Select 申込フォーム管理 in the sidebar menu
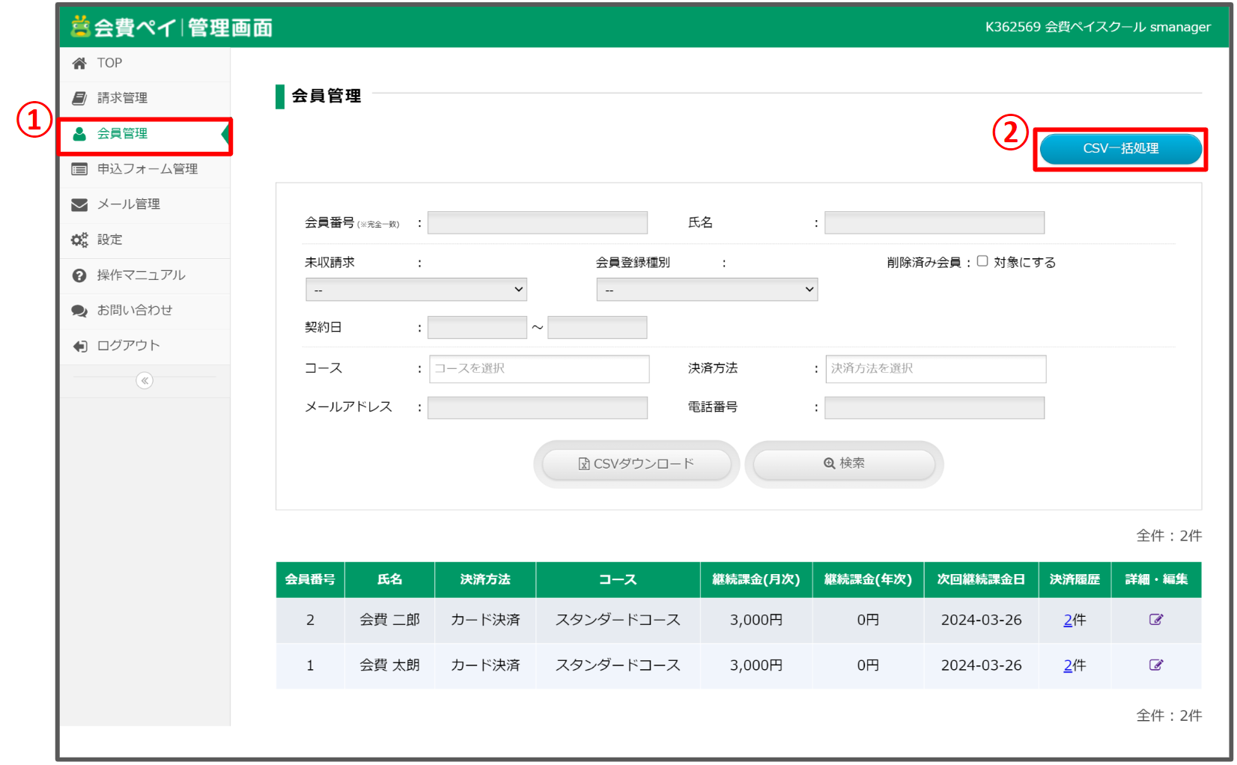This screenshot has height=765, width=1237. coord(145,168)
